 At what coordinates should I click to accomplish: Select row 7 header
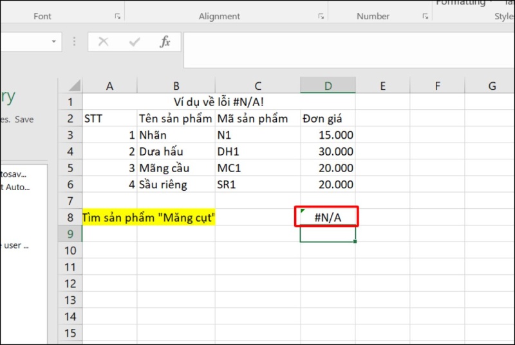(x=70, y=201)
